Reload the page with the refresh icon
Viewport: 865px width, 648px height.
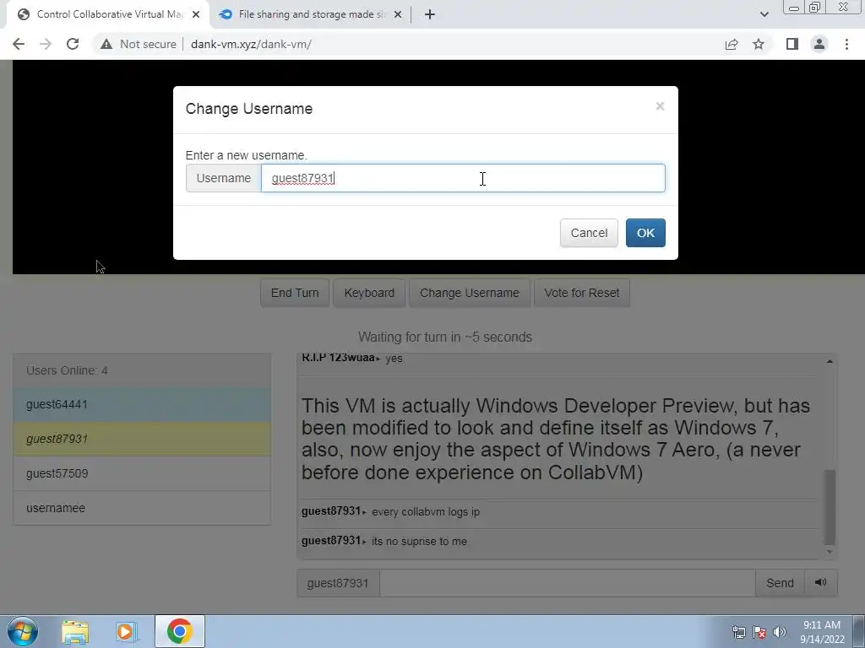73,44
